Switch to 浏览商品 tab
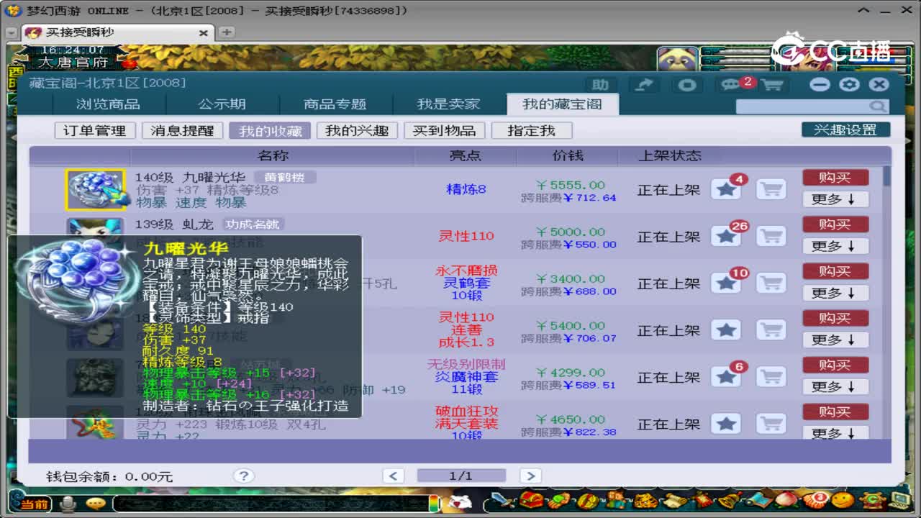Viewport: 921px width, 518px height. pyautogui.click(x=109, y=104)
